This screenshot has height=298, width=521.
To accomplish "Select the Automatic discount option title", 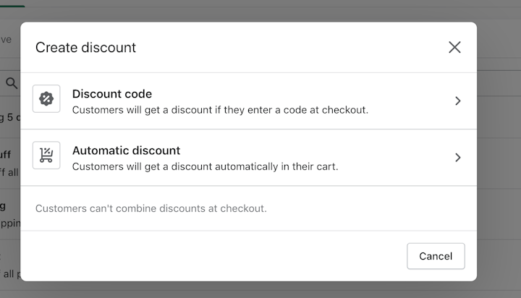I will [126, 150].
